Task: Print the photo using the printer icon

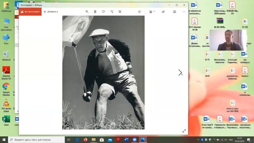Action: 175,12
